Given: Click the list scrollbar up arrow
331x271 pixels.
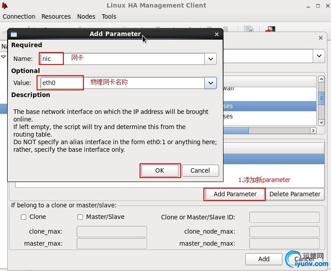Looking at the screenshot, I should [321, 79].
